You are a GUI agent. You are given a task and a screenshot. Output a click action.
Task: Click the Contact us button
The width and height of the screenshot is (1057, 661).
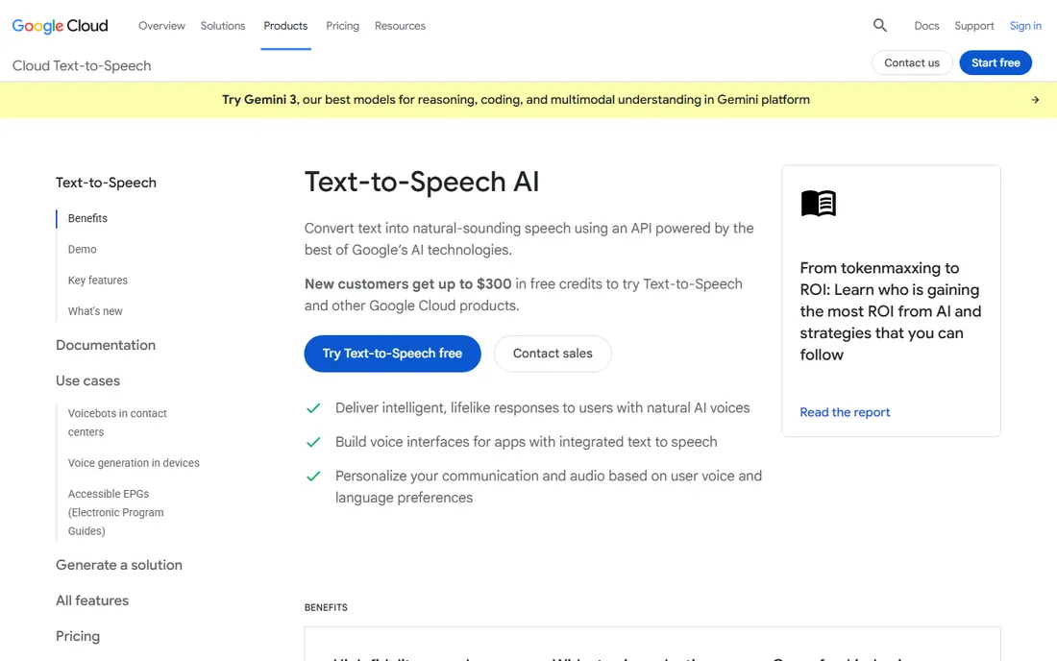click(911, 62)
